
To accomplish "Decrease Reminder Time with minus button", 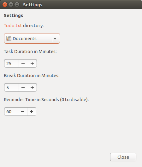I will [x=22, y=112].
